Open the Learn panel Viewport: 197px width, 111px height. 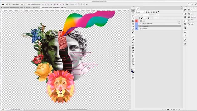pyautogui.click(x=191, y=24)
